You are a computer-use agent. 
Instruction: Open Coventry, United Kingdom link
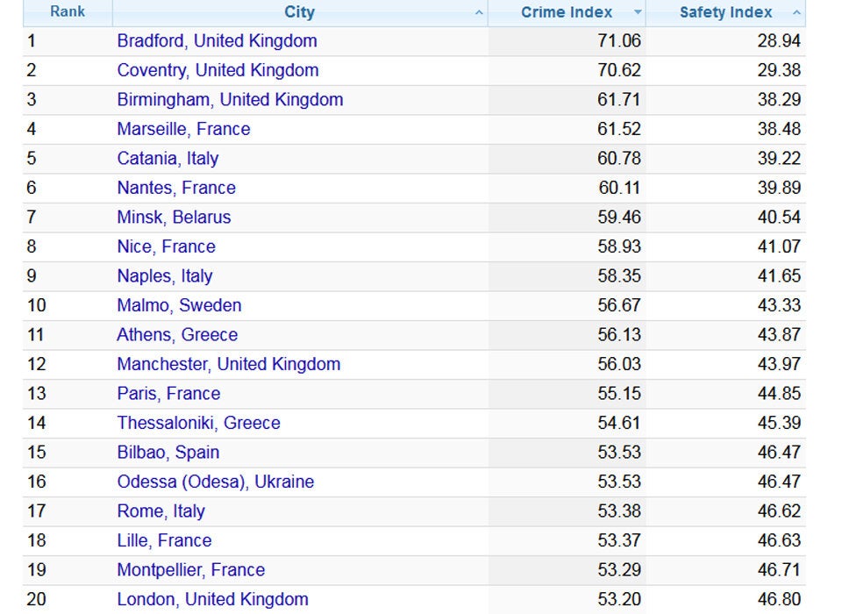click(218, 70)
